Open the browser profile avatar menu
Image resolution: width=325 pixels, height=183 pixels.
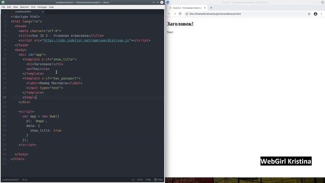315,14
